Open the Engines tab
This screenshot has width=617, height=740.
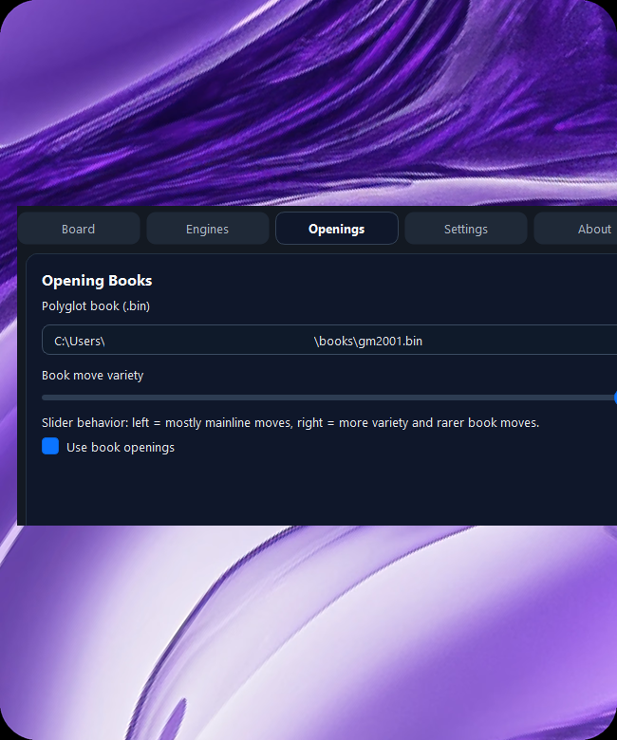tap(207, 229)
